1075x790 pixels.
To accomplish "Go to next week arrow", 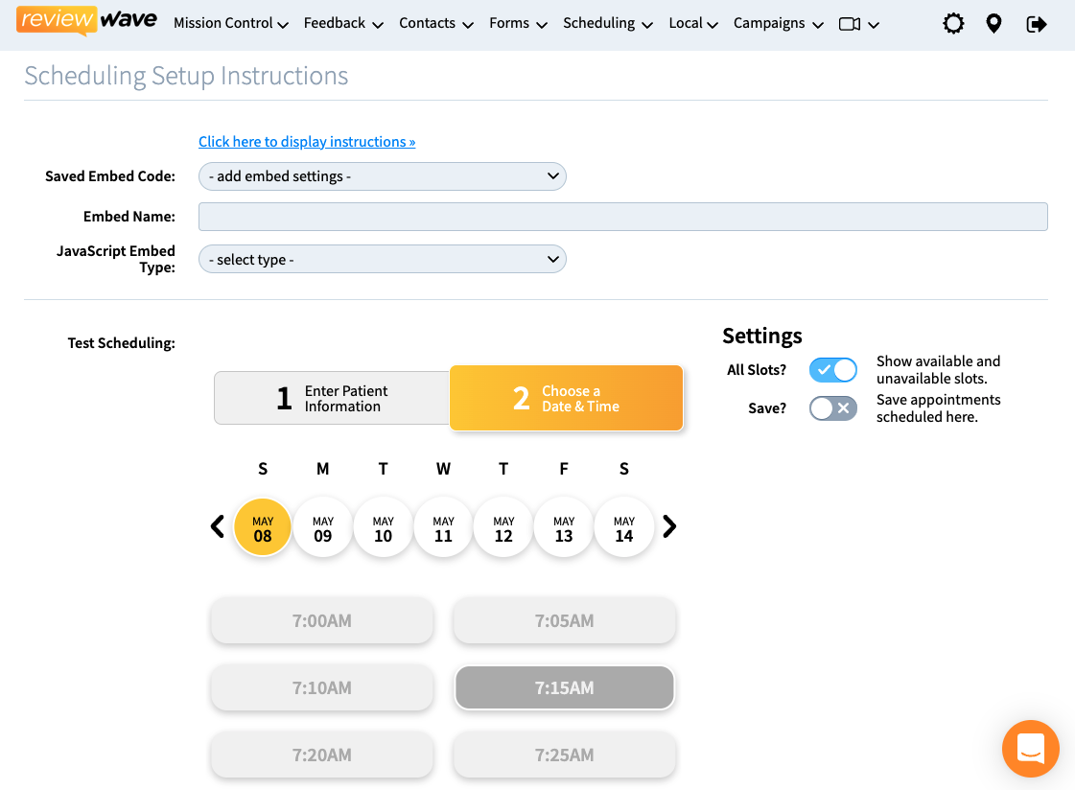I will coord(669,526).
